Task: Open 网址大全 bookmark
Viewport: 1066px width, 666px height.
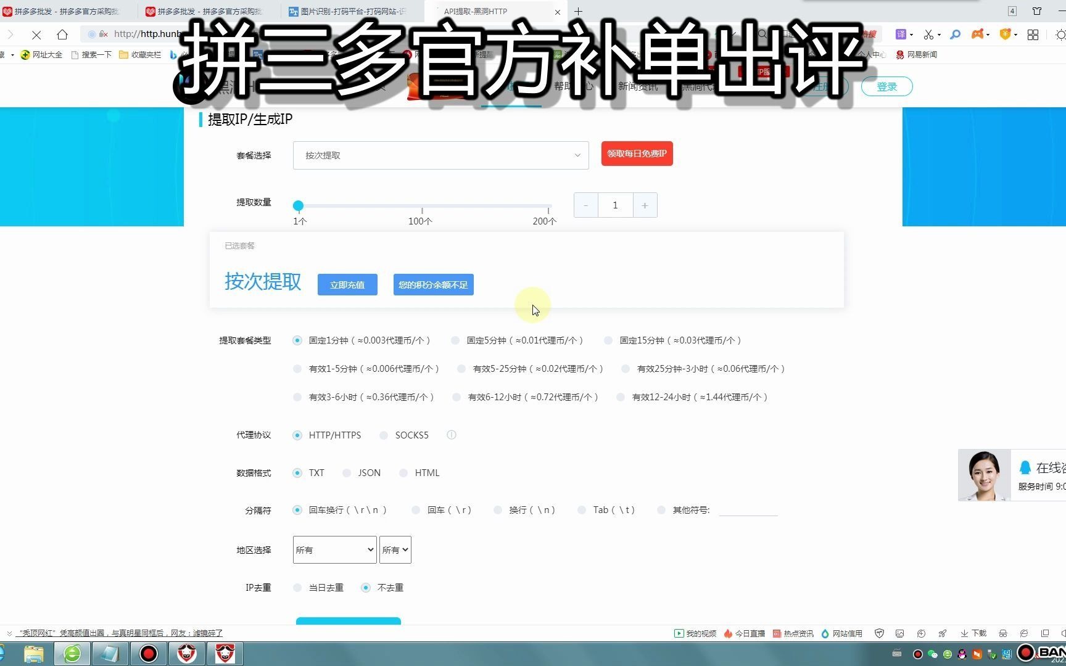Action: coord(41,55)
